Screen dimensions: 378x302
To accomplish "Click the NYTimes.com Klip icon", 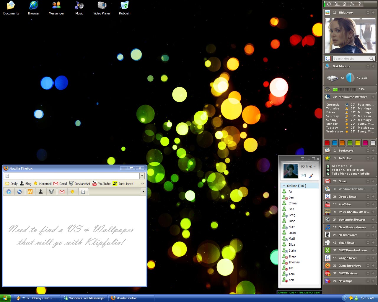I will [328, 235].
